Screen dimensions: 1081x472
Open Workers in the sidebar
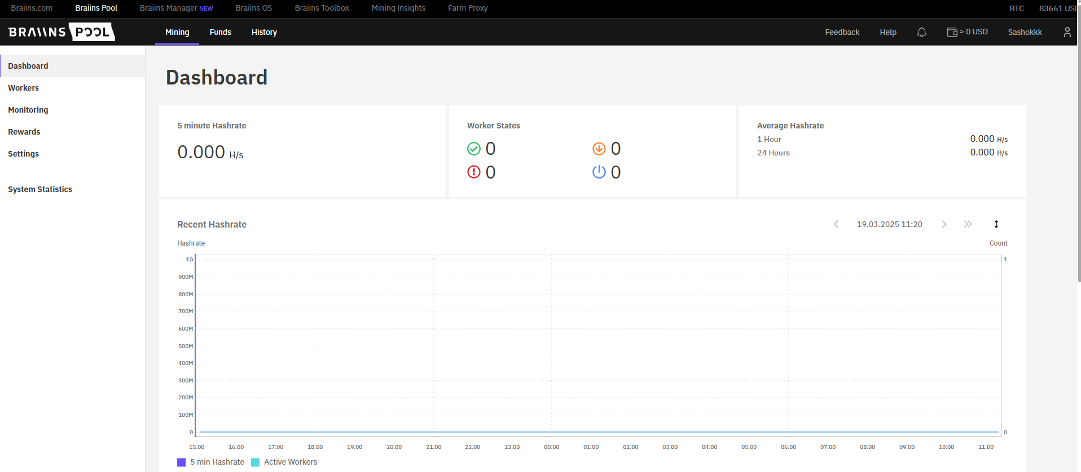[24, 88]
